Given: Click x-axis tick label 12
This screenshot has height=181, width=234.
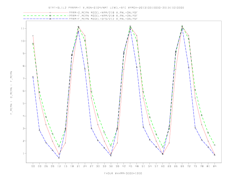Looking at the screenshot, I should (x=59, y=166).
